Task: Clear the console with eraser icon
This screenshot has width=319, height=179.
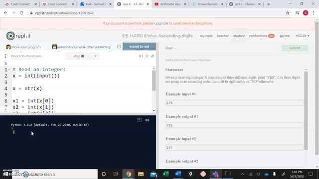Action: pos(147,120)
